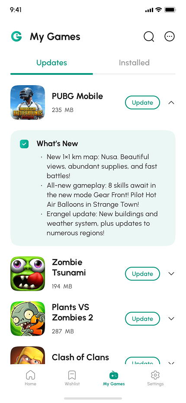Viewport: 186px width, 403px height.
Task: Update PUBG Mobile
Action: 142,102
